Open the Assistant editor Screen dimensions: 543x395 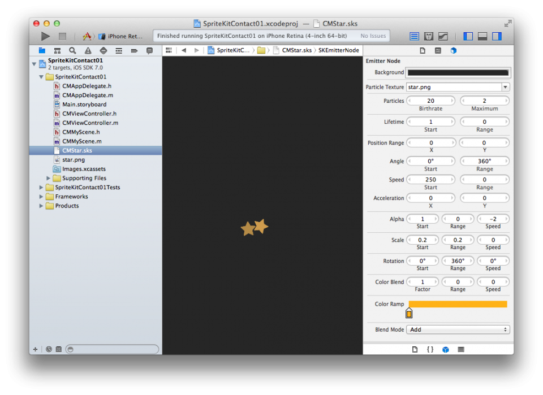pos(428,36)
